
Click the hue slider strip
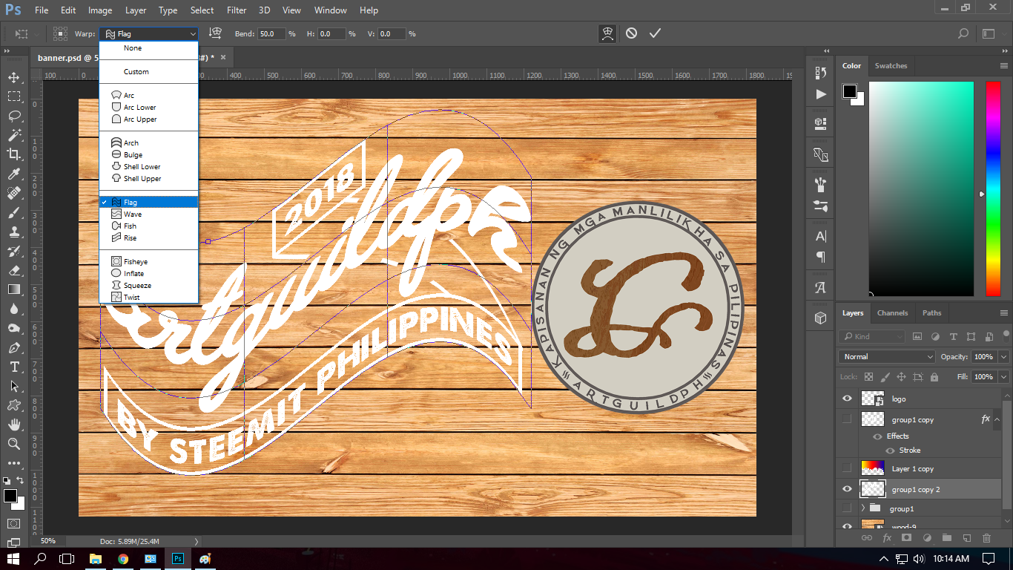pyautogui.click(x=993, y=189)
